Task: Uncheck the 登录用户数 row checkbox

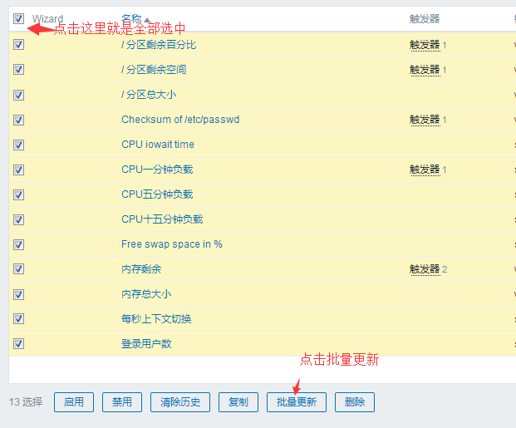Action: coord(18,344)
